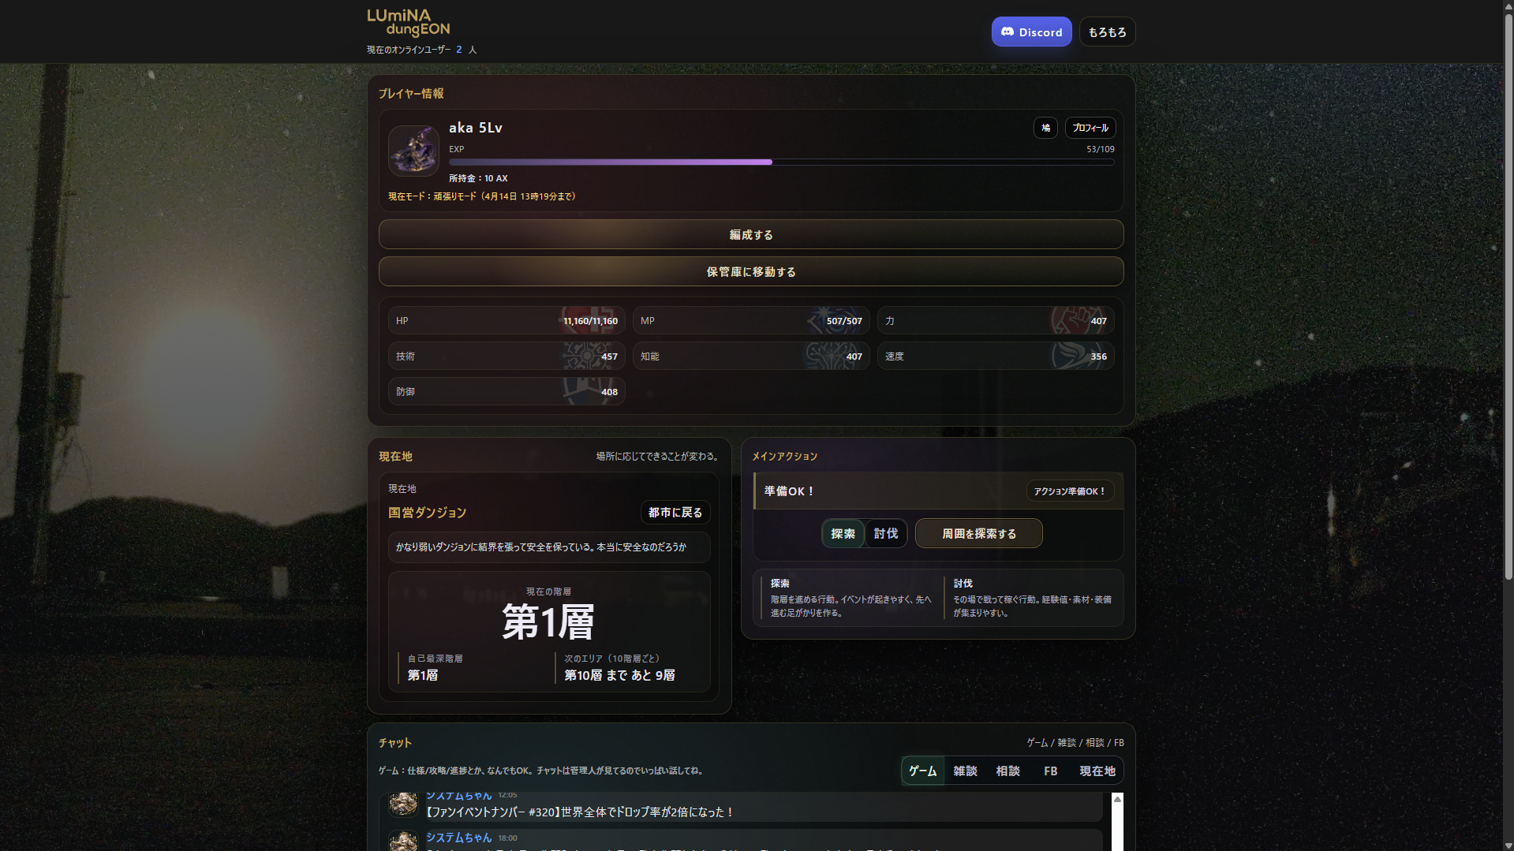Click the small 鳩 badge button

click(x=1045, y=128)
